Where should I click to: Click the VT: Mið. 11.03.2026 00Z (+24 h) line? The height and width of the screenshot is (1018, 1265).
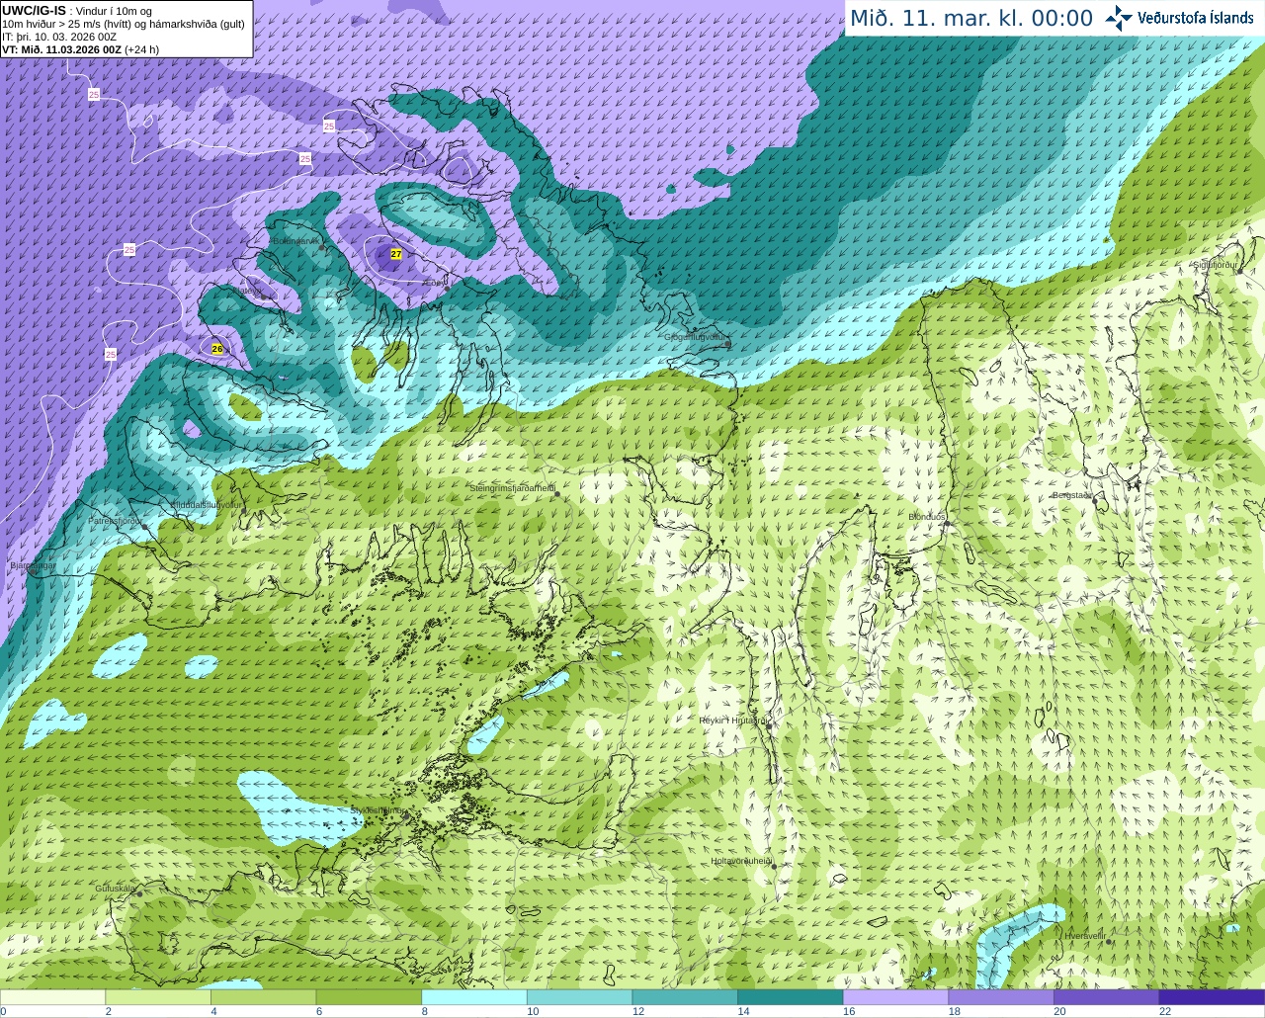click(81, 49)
